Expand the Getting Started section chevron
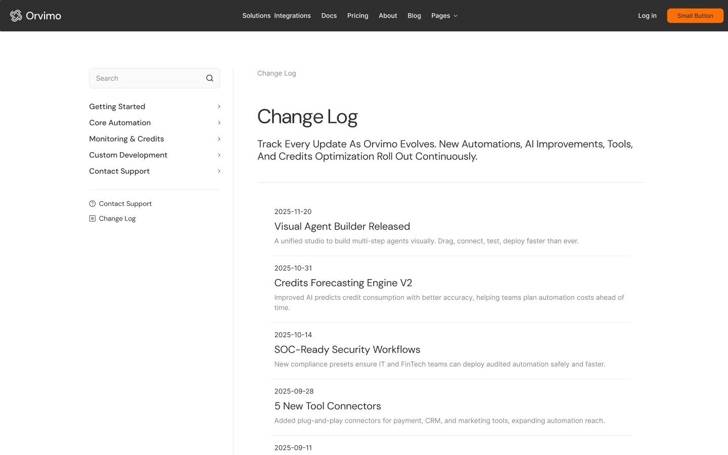Screen dimensions: 728x455 [x=219, y=107]
